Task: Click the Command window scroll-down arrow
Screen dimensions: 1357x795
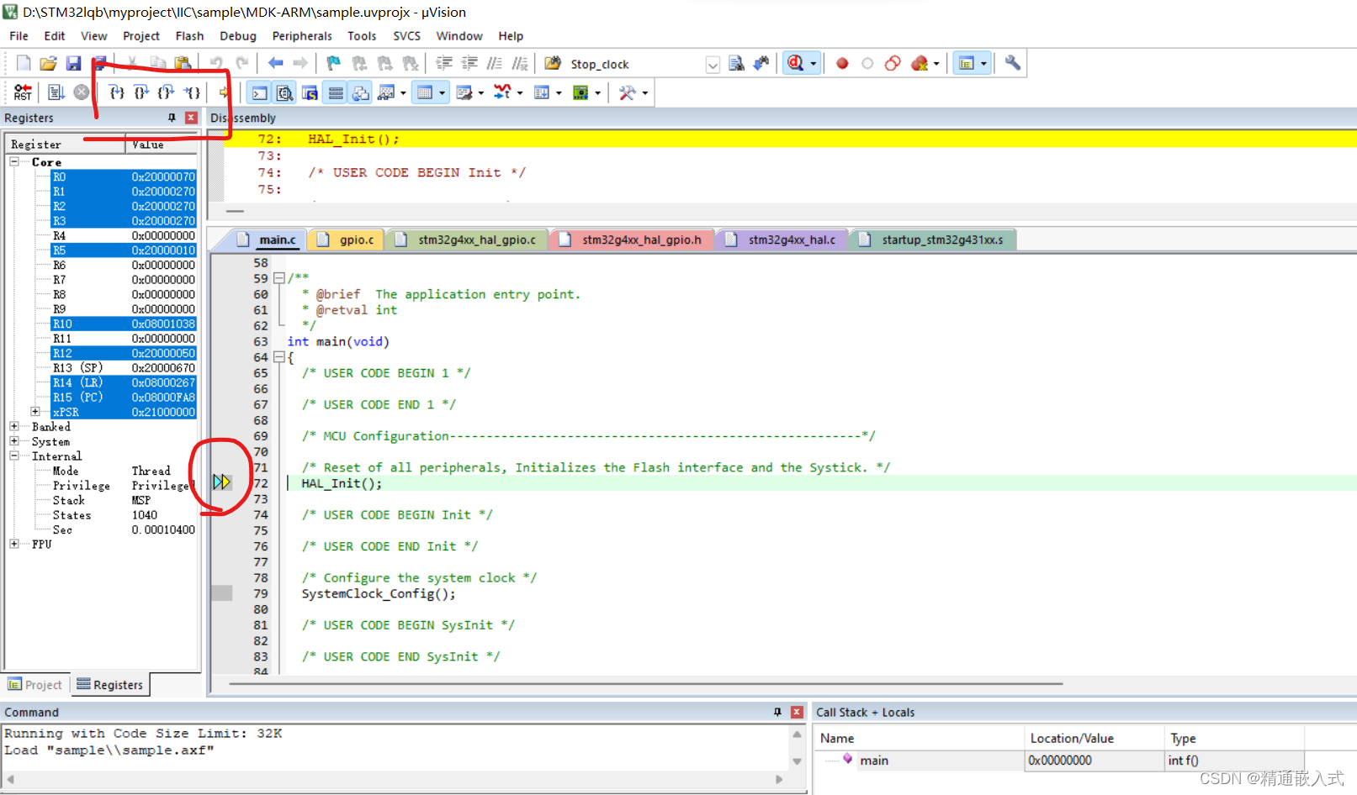Action: (797, 761)
